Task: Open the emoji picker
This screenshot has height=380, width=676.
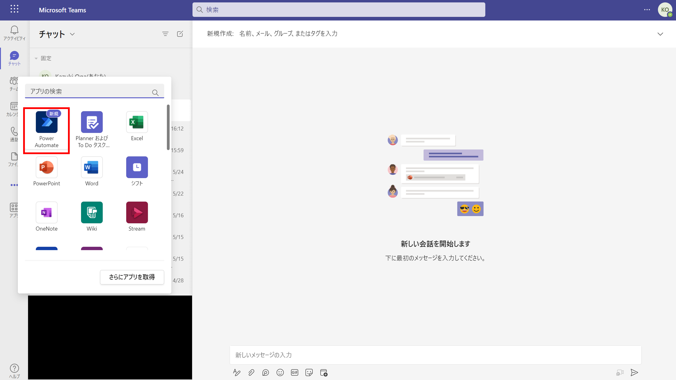Action: click(x=280, y=372)
